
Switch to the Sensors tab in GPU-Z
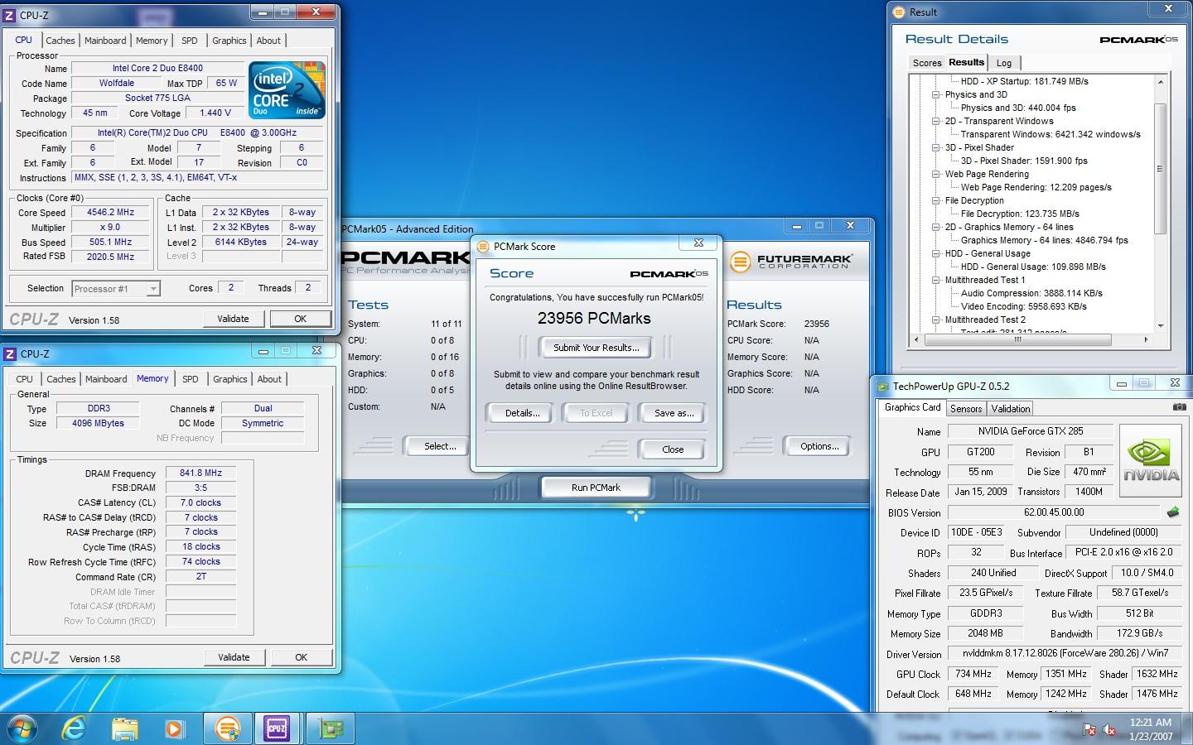click(x=966, y=409)
